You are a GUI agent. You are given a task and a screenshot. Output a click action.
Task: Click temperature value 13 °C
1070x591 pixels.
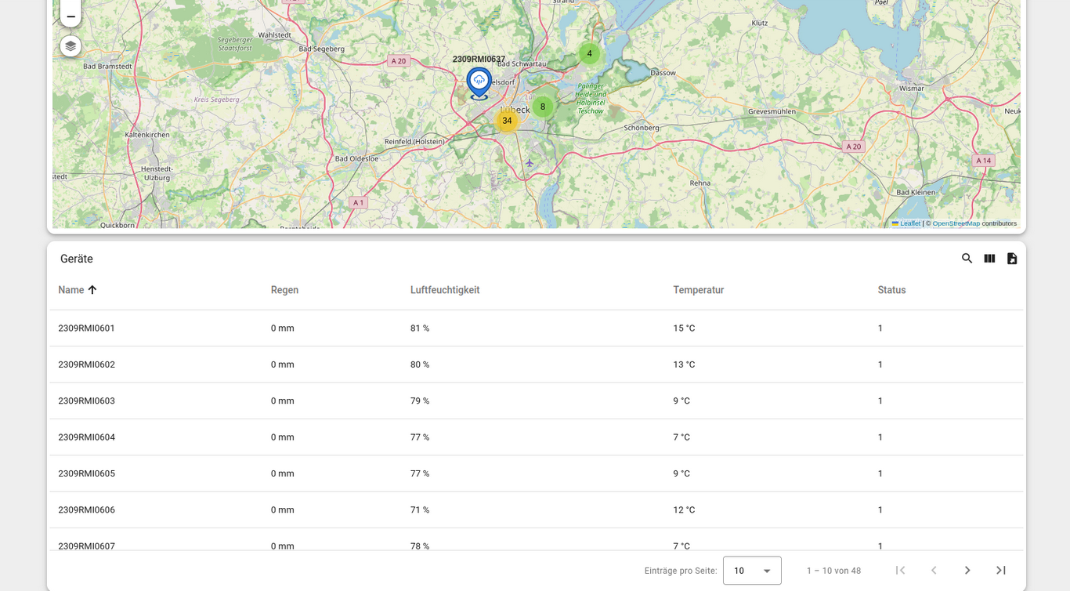click(x=684, y=364)
